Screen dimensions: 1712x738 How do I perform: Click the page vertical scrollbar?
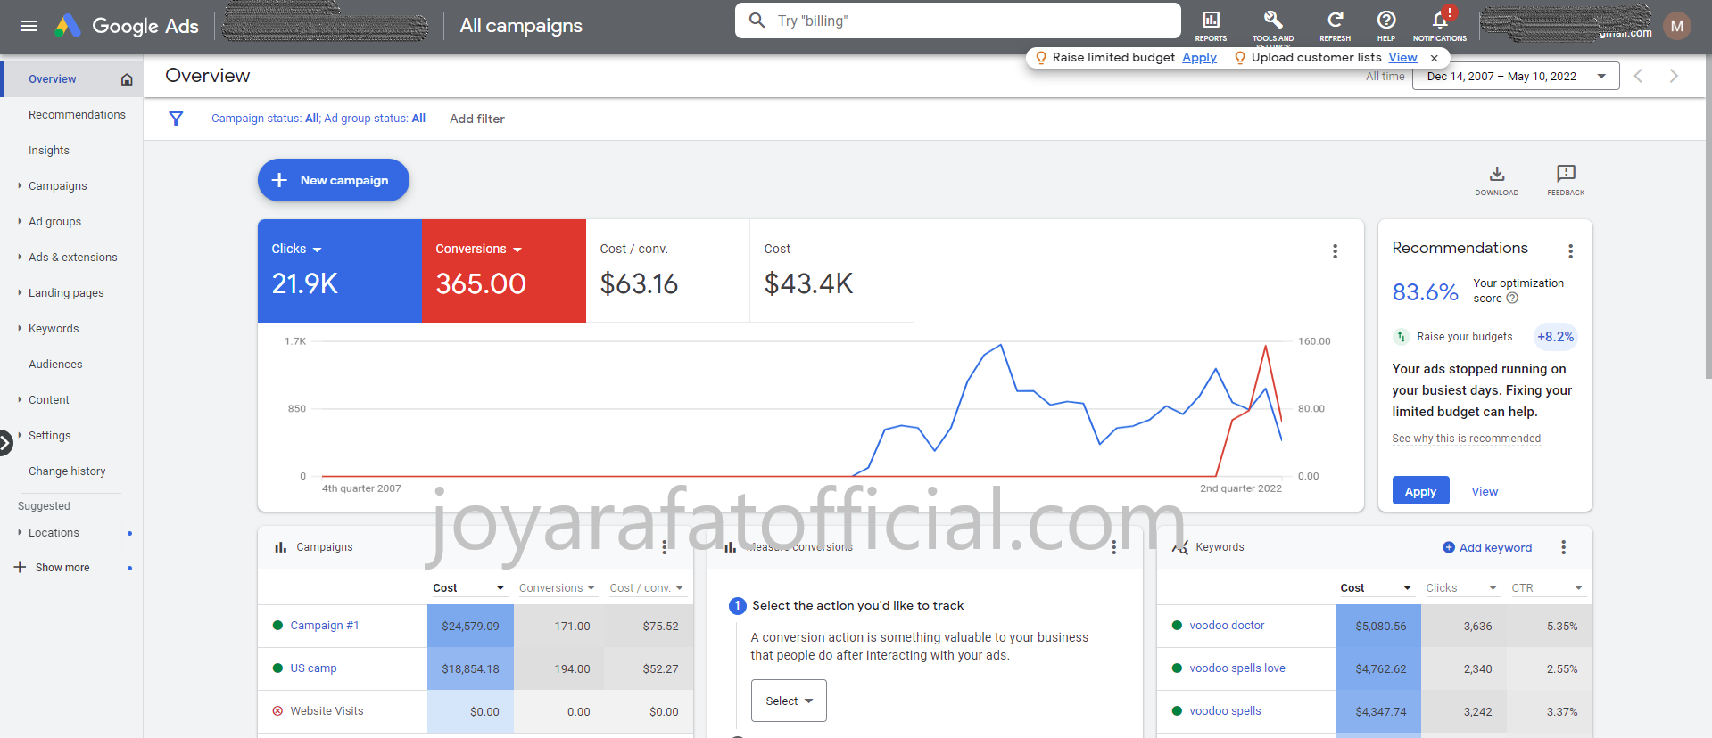[x=1708, y=218]
